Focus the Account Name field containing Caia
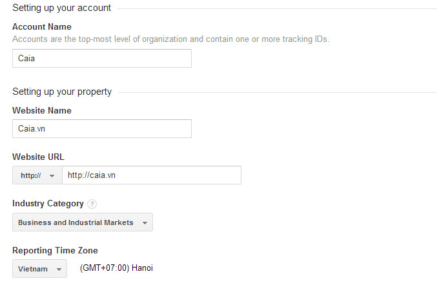This screenshot has width=437, height=285. tap(102, 59)
